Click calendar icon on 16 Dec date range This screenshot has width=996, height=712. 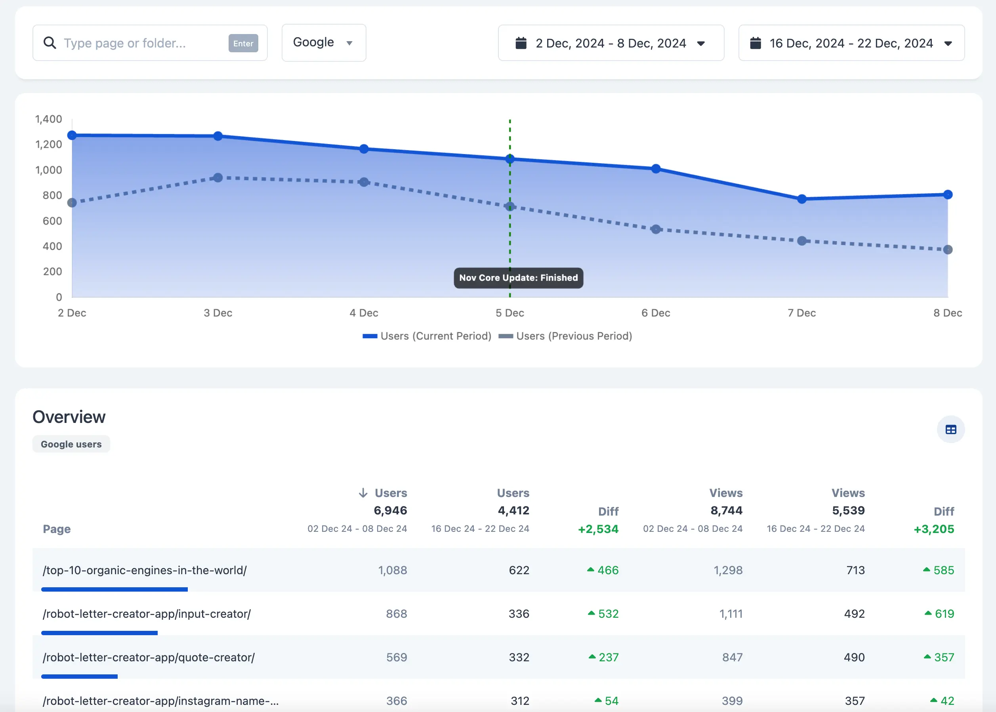(755, 43)
